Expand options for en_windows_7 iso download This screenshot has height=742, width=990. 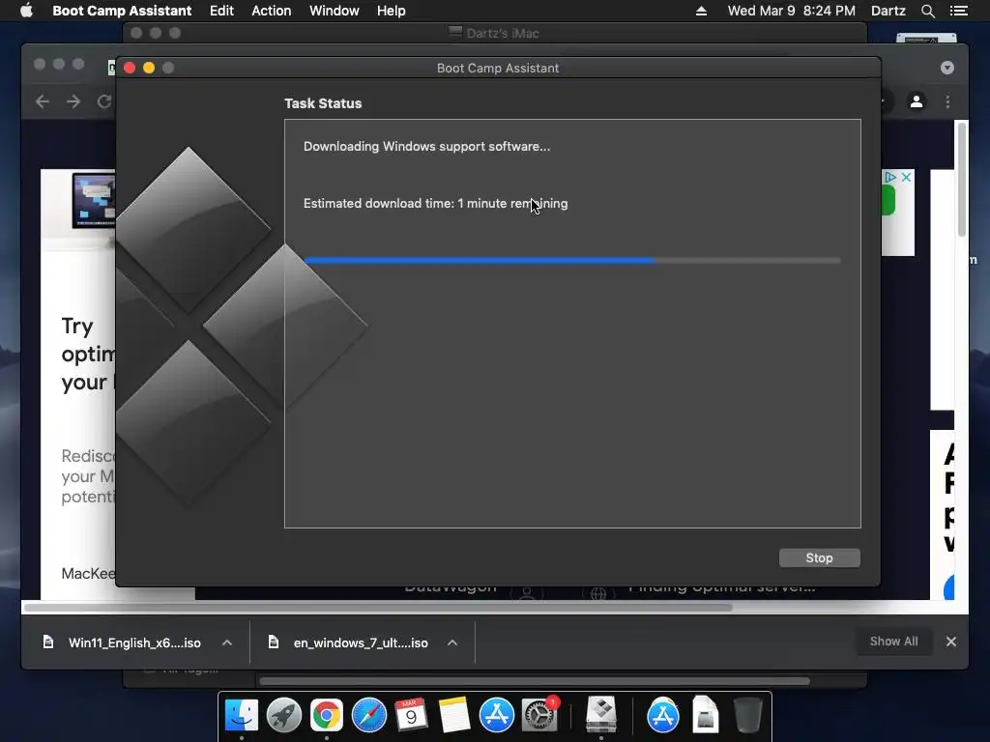pyautogui.click(x=452, y=642)
